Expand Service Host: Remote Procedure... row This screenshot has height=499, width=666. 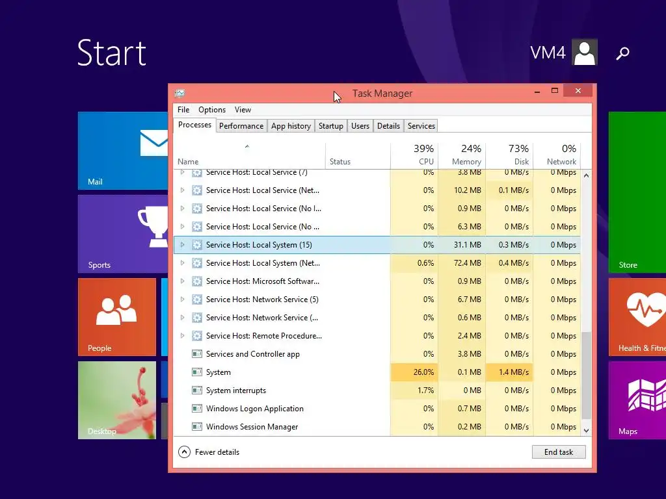coord(182,336)
